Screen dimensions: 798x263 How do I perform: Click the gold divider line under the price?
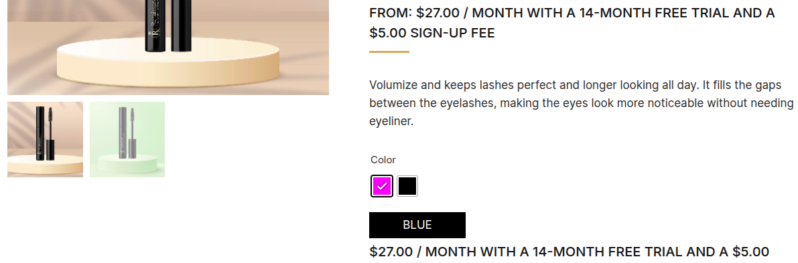389,52
